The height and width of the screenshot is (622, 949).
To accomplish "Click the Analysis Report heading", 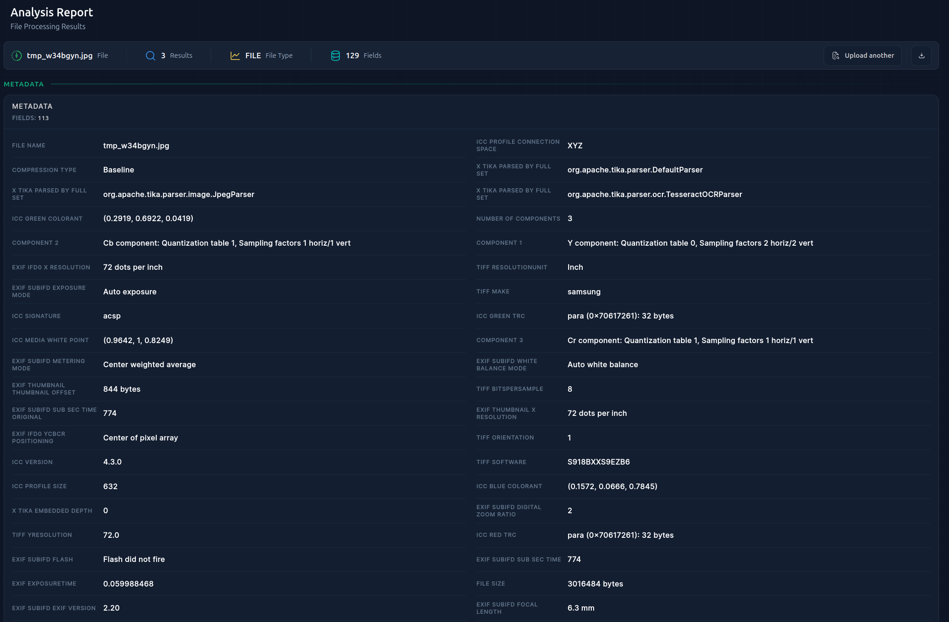I will coord(52,12).
